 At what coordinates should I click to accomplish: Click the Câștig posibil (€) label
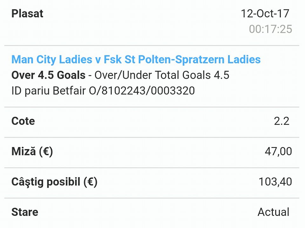coord(54,182)
